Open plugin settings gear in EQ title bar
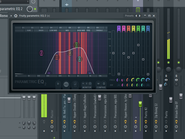The height and width of the screenshot is (139, 185). pos(16,16)
